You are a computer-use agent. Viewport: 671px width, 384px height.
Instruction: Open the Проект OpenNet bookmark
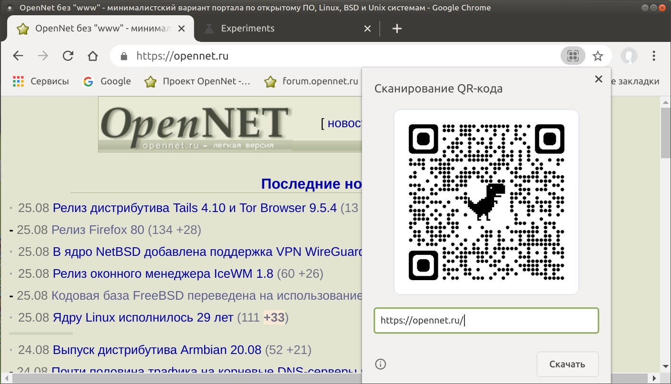pyautogui.click(x=197, y=81)
